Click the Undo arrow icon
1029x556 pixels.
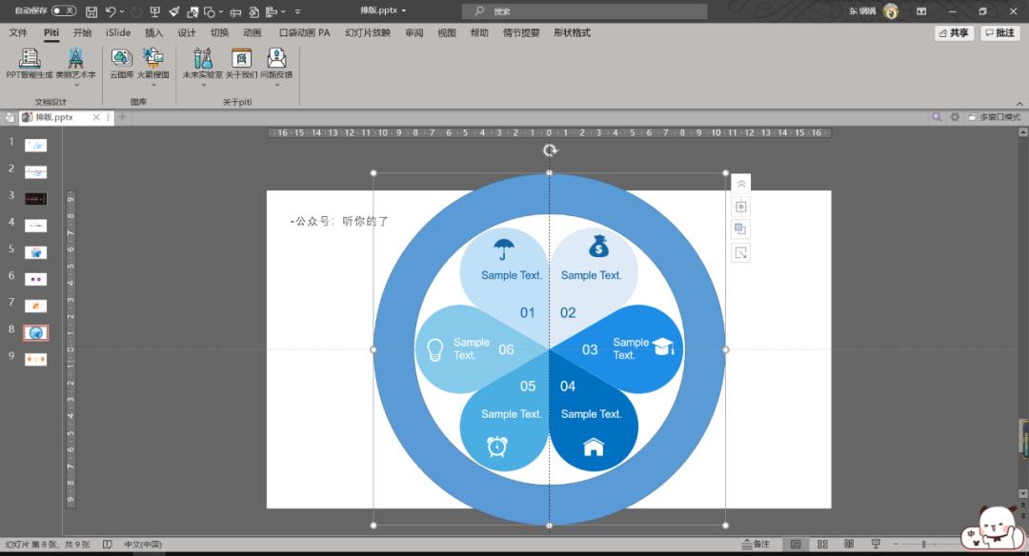(111, 11)
